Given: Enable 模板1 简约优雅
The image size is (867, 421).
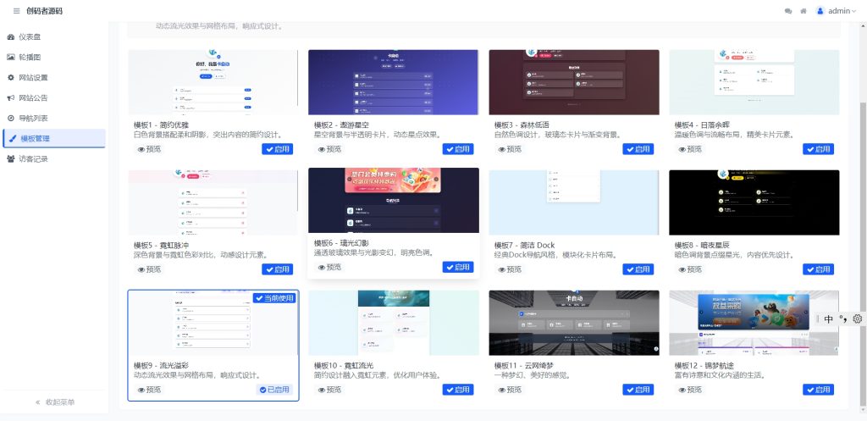Looking at the screenshot, I should (278, 149).
